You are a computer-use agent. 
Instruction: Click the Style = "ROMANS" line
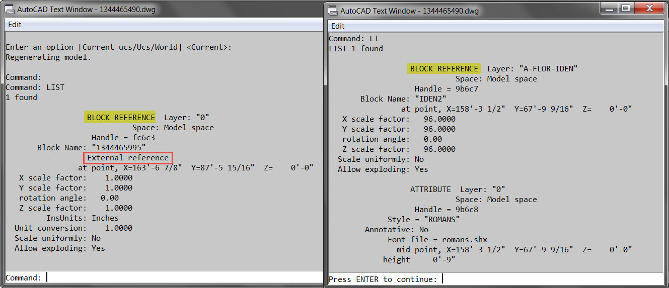[x=424, y=220]
